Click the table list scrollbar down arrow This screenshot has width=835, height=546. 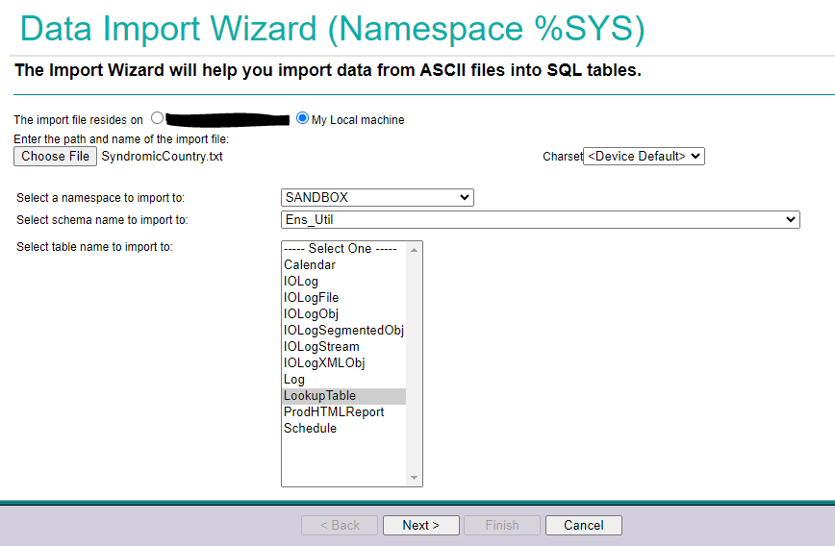[x=416, y=478]
